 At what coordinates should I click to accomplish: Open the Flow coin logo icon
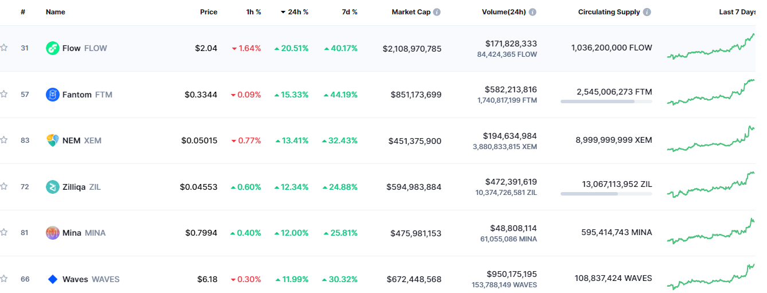53,48
